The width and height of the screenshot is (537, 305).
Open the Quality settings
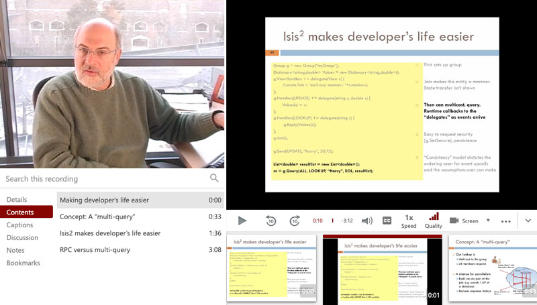tap(434, 221)
